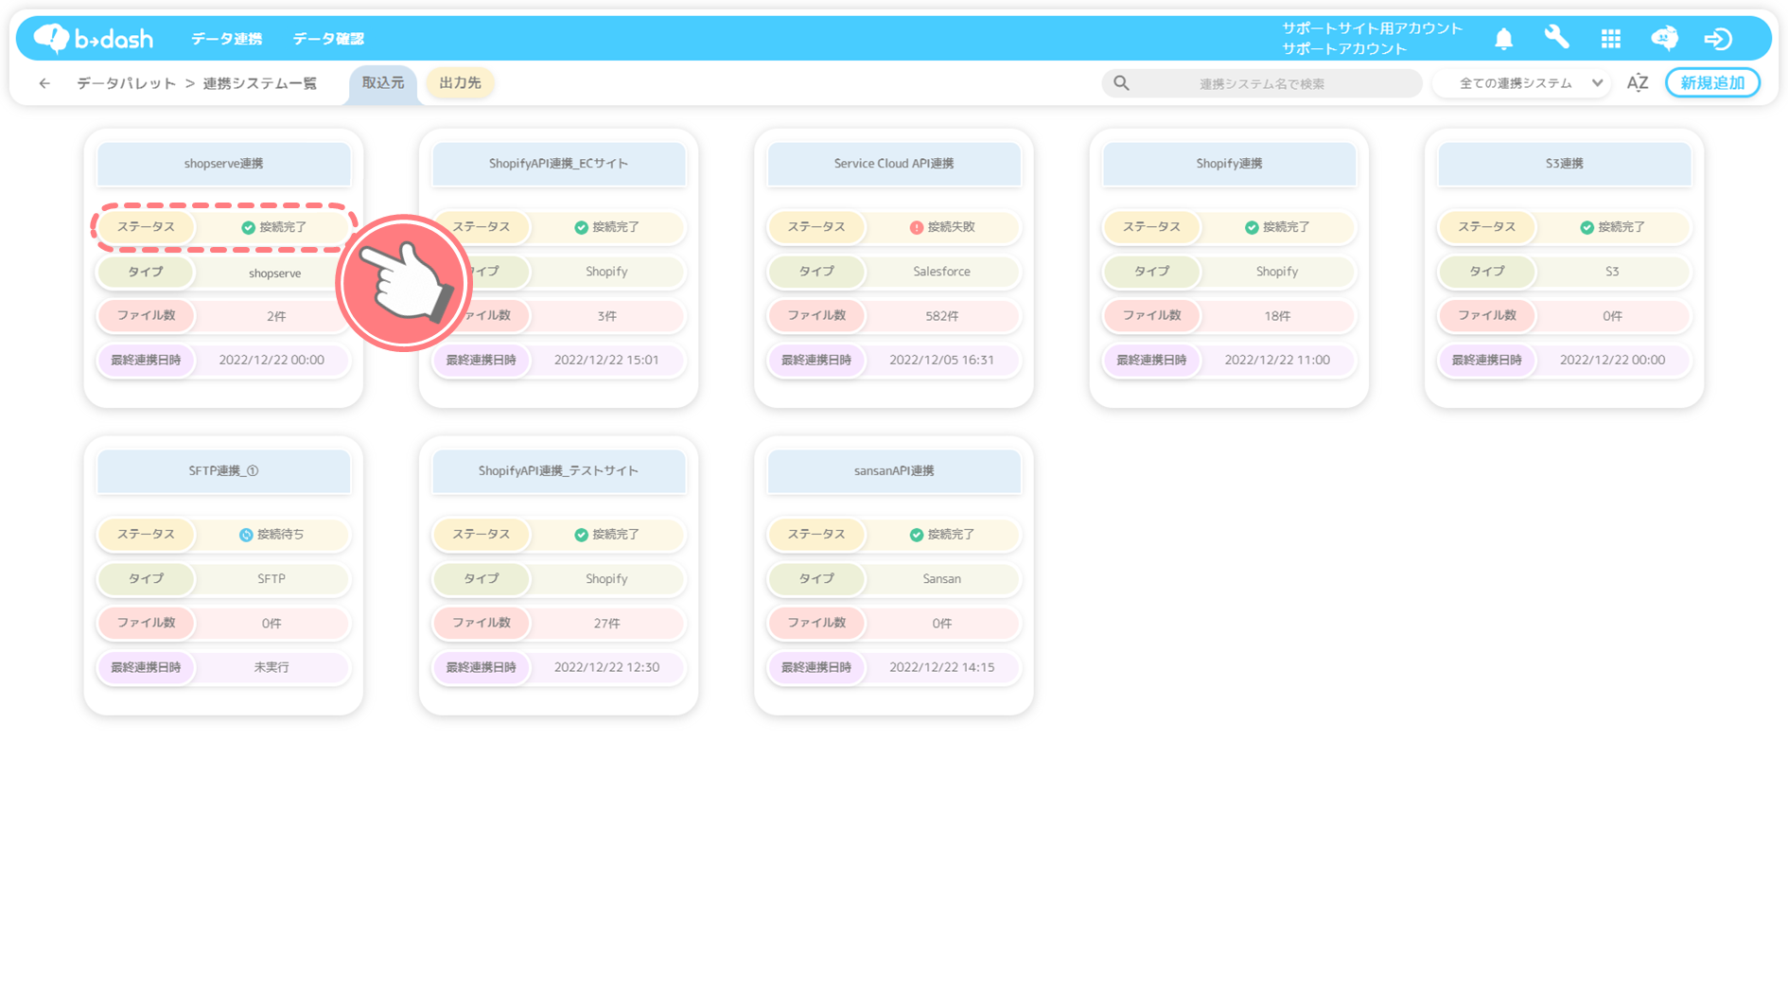
Task: Click the 連携システム一覧 breadcrumb
Action: tap(259, 83)
